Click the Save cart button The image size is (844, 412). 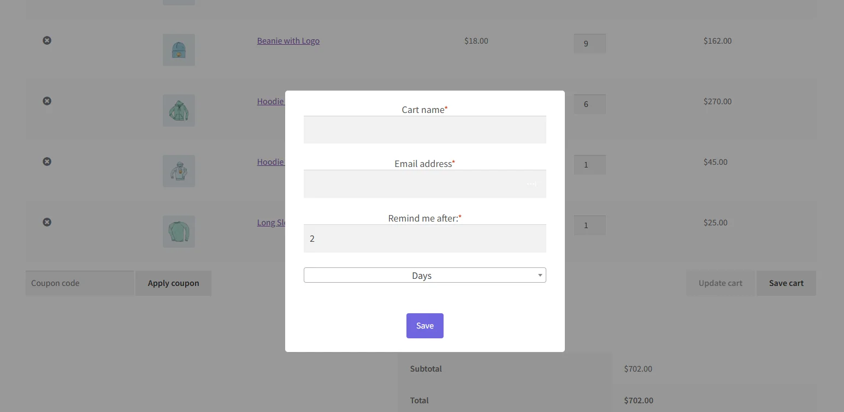coord(786,283)
